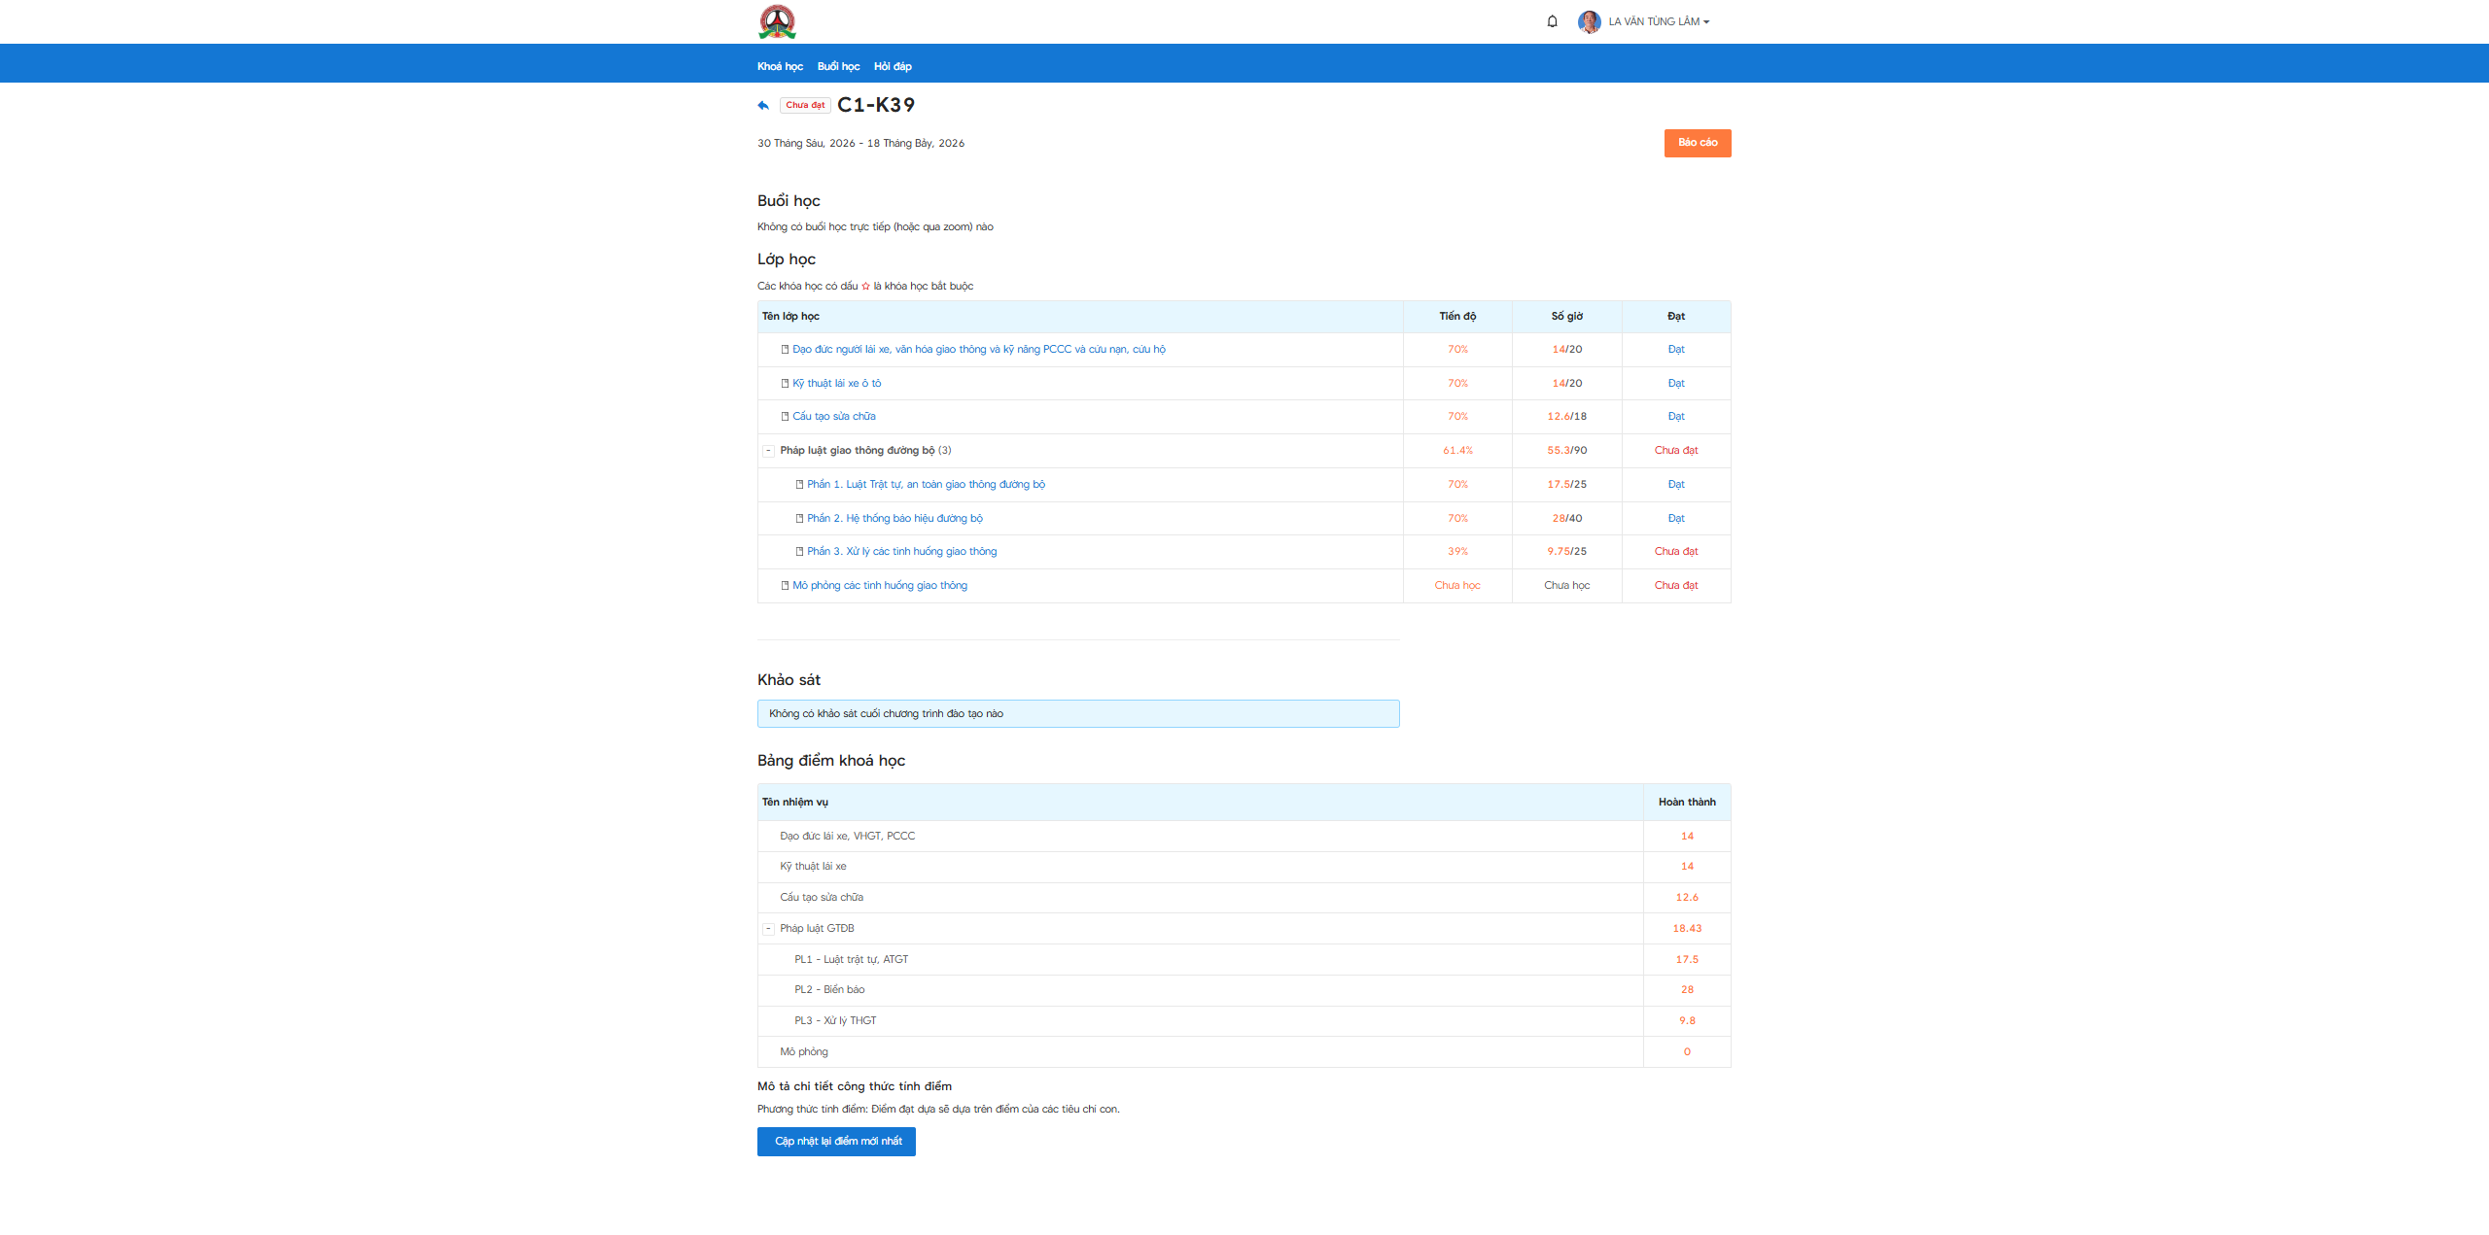Image resolution: width=2489 pixels, height=1235 pixels.
Task: Open the LA VĂN TÙNG LÂM account dropdown
Action: coord(1659,21)
